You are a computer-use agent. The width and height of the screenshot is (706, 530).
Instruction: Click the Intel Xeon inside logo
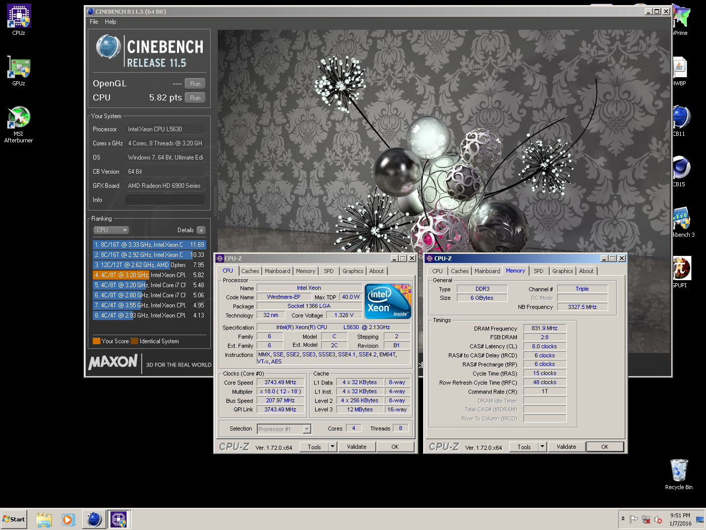(388, 301)
